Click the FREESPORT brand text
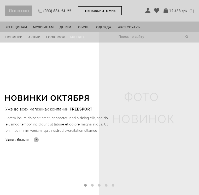The height and width of the screenshot is (195, 199). pos(81,109)
